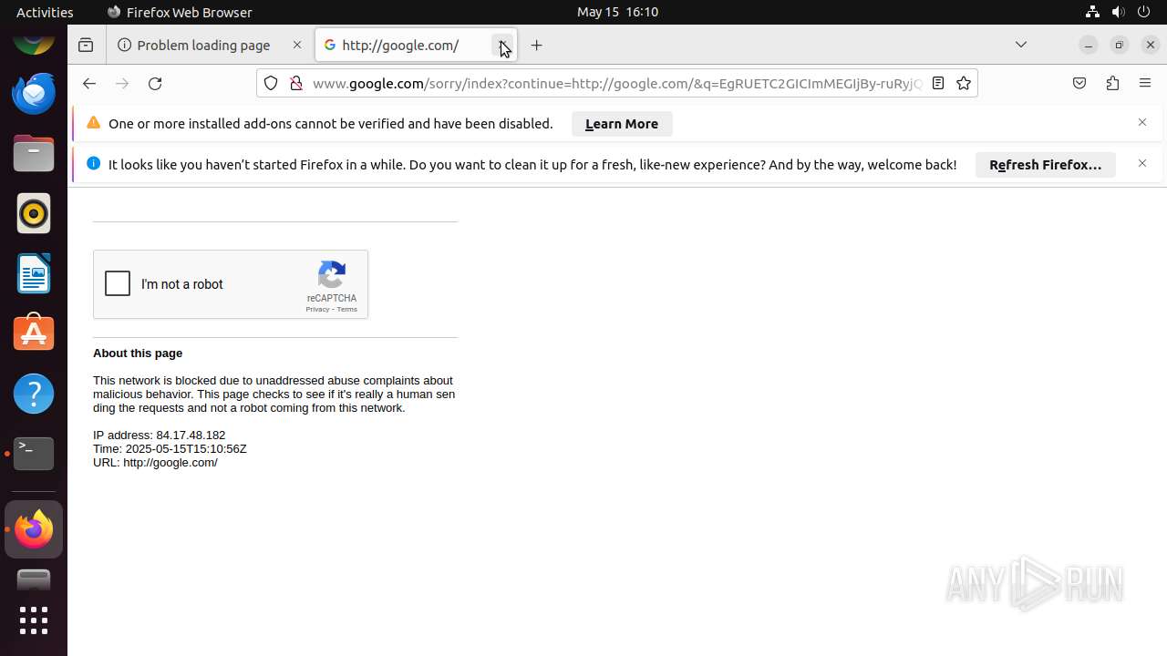Screen dimensions: 1167x656
Task: Click the browser Back arrow
Action: click(88, 83)
